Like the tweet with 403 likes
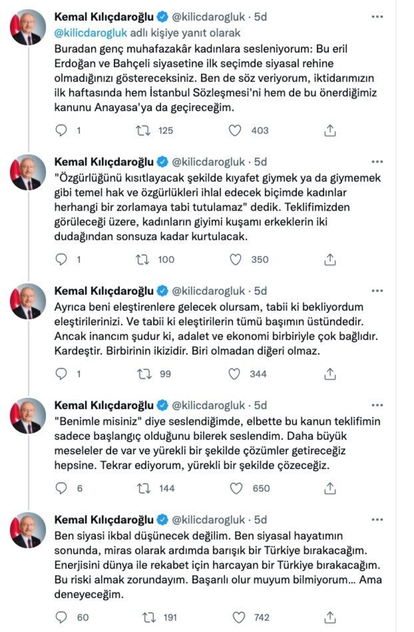 click(x=235, y=131)
